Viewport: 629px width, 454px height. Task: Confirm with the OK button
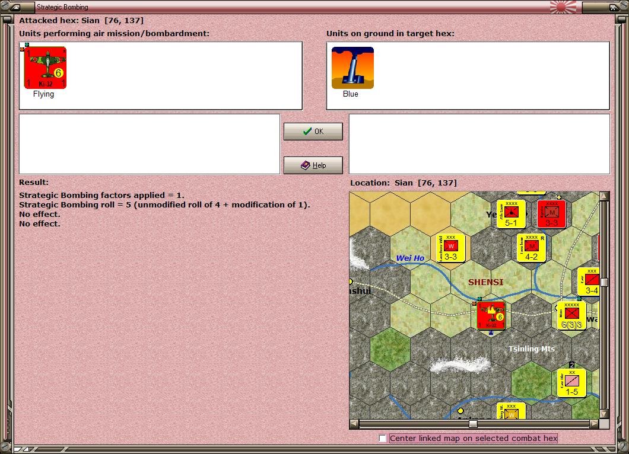[x=313, y=132]
